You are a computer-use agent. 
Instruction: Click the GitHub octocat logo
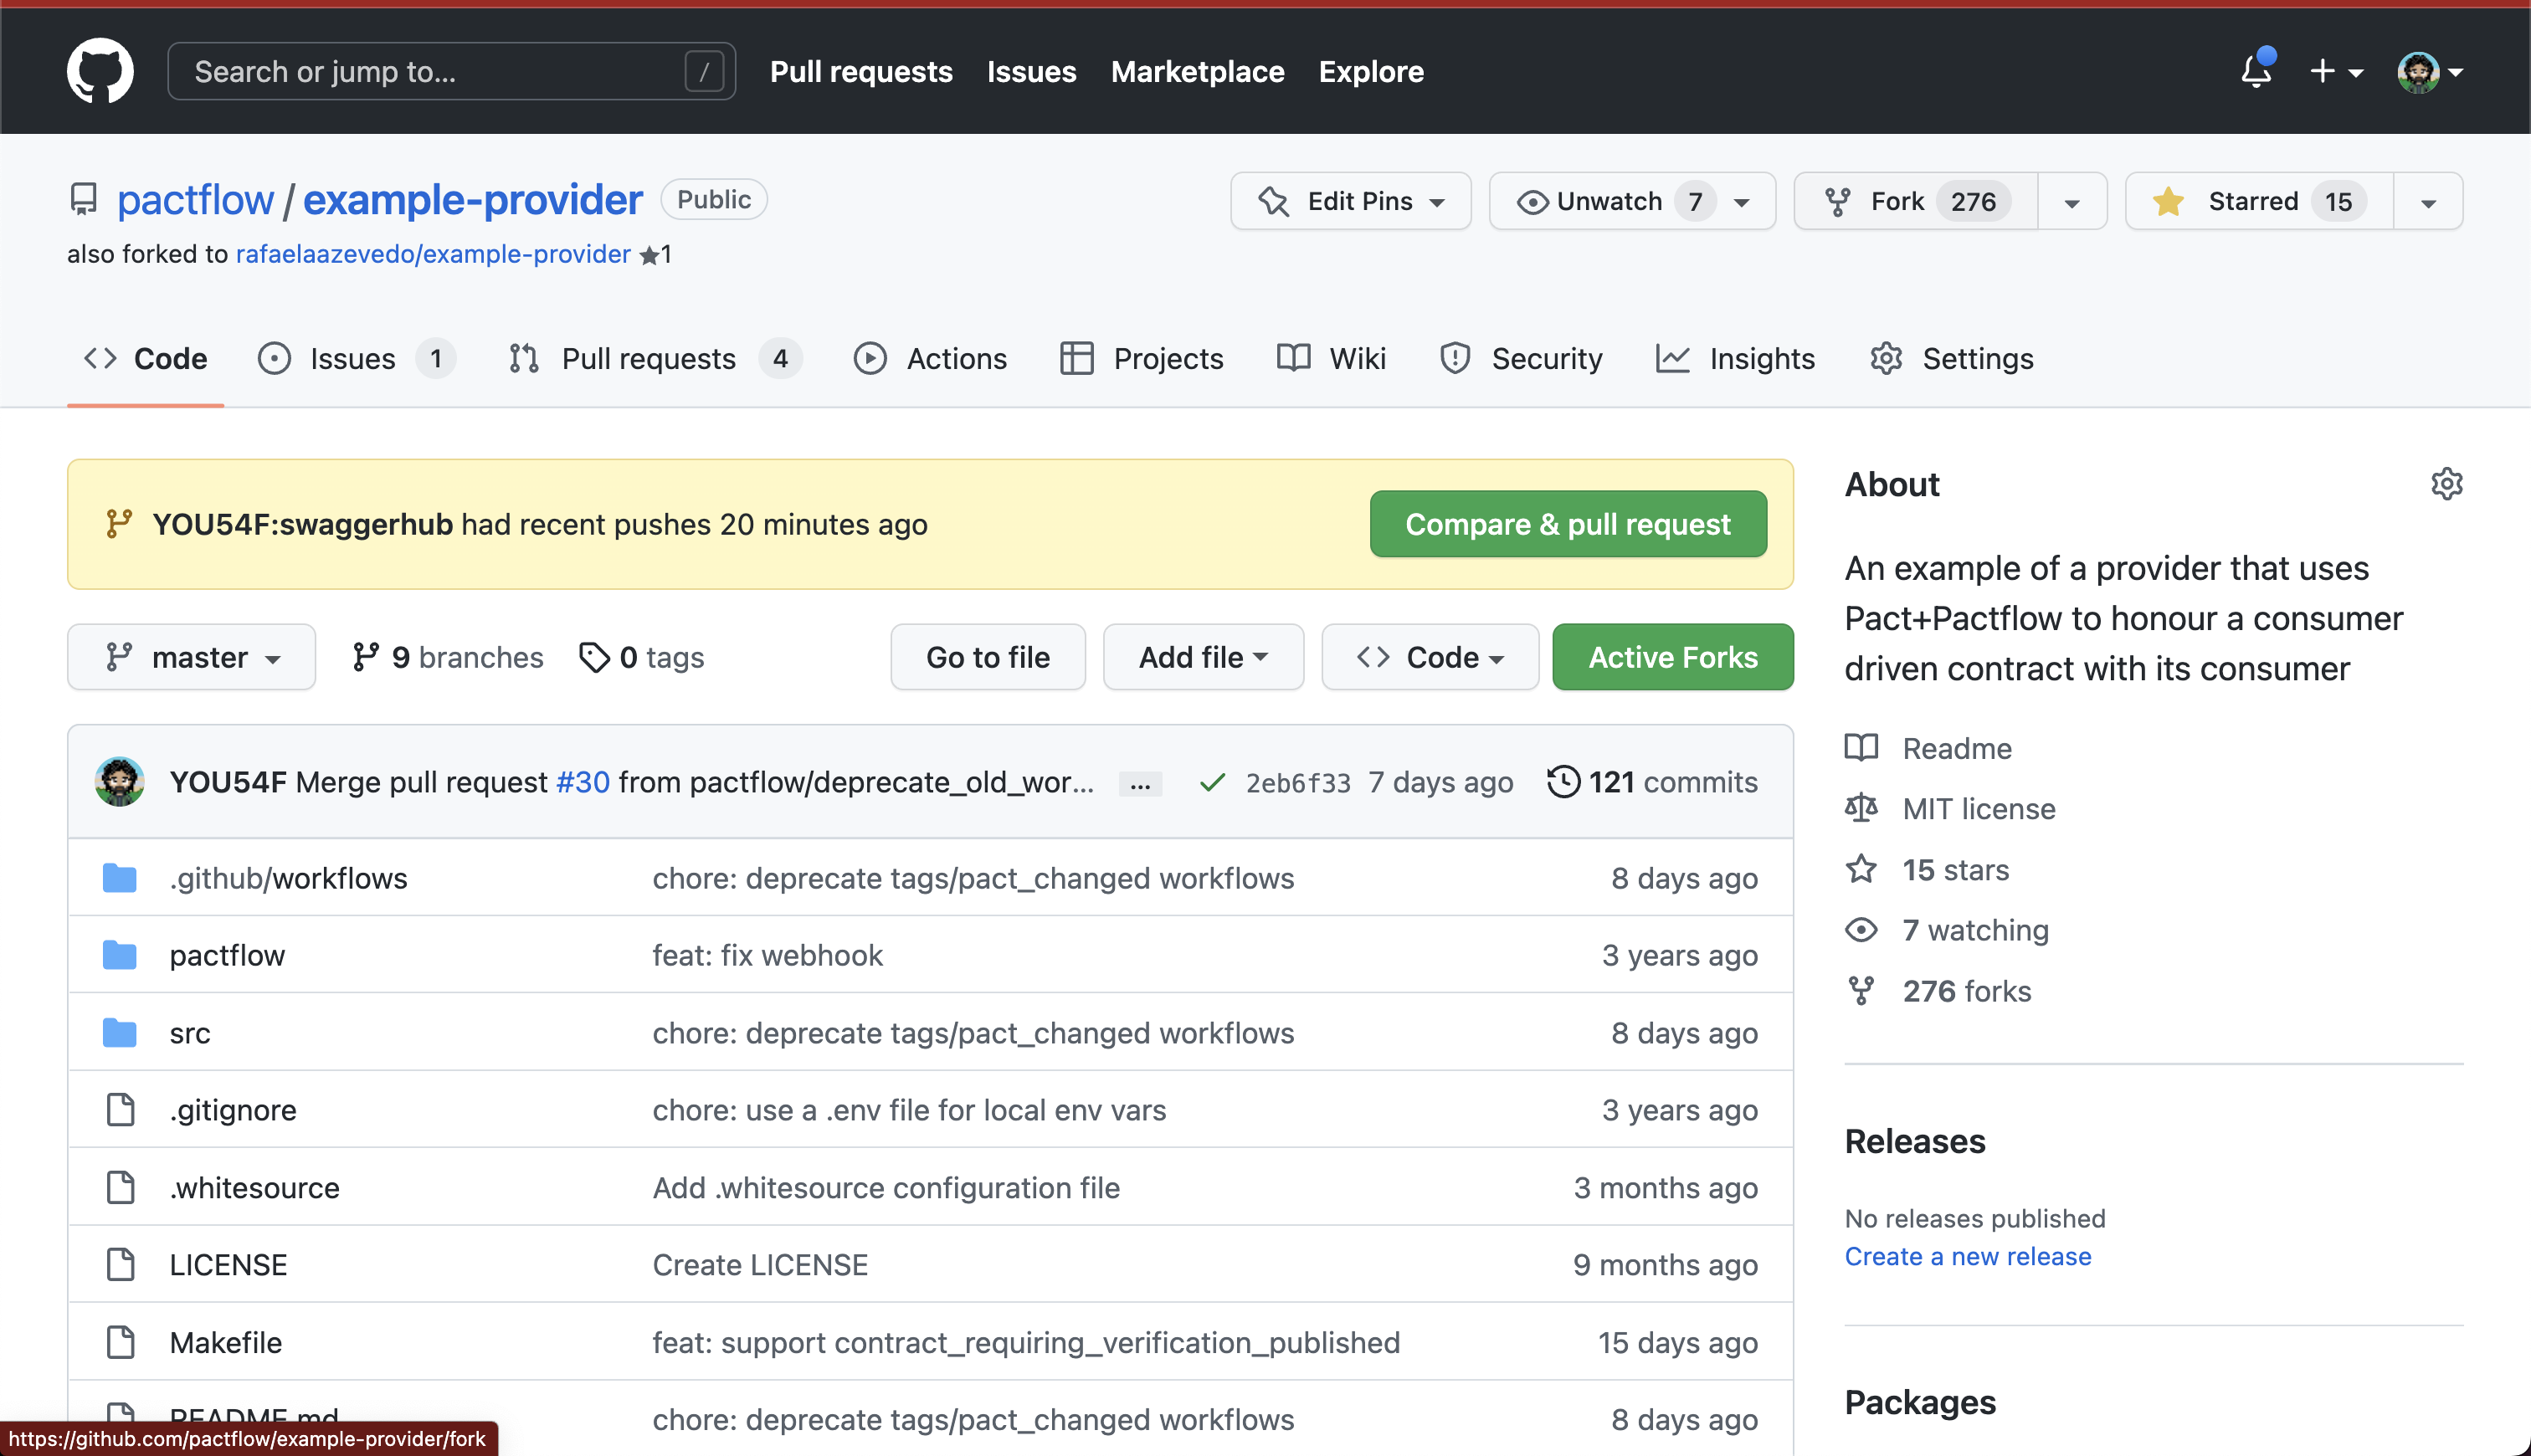click(x=100, y=70)
